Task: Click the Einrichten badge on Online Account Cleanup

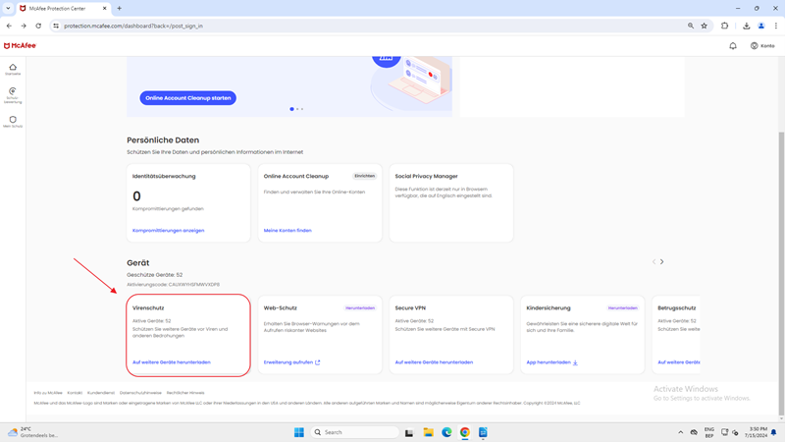Action: [x=364, y=177]
